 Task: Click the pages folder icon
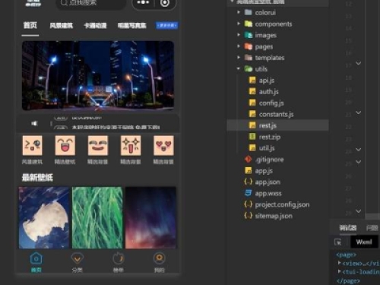(249, 46)
